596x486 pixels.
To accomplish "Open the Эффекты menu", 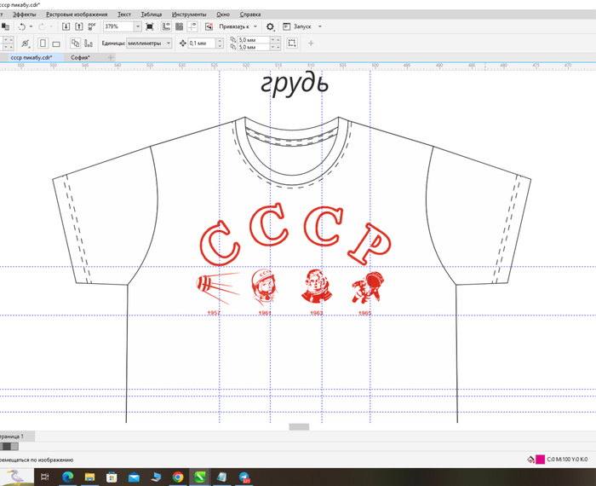I will [x=25, y=14].
